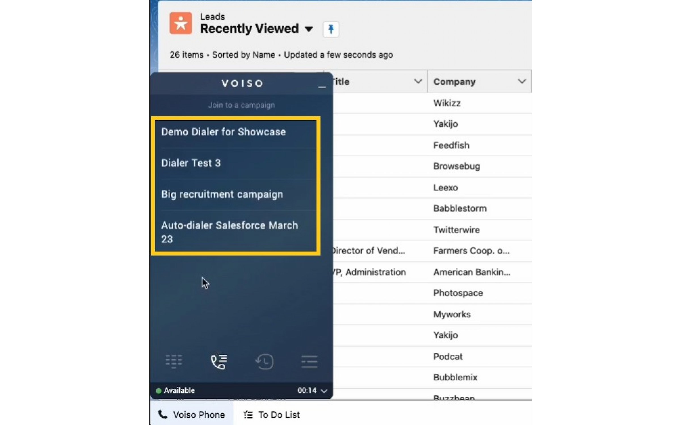Click the Farmers Coop. company cell

click(471, 251)
